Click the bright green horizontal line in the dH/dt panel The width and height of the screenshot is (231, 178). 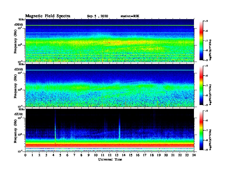[110, 25]
